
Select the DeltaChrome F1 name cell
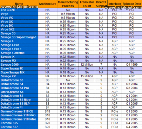19,107
